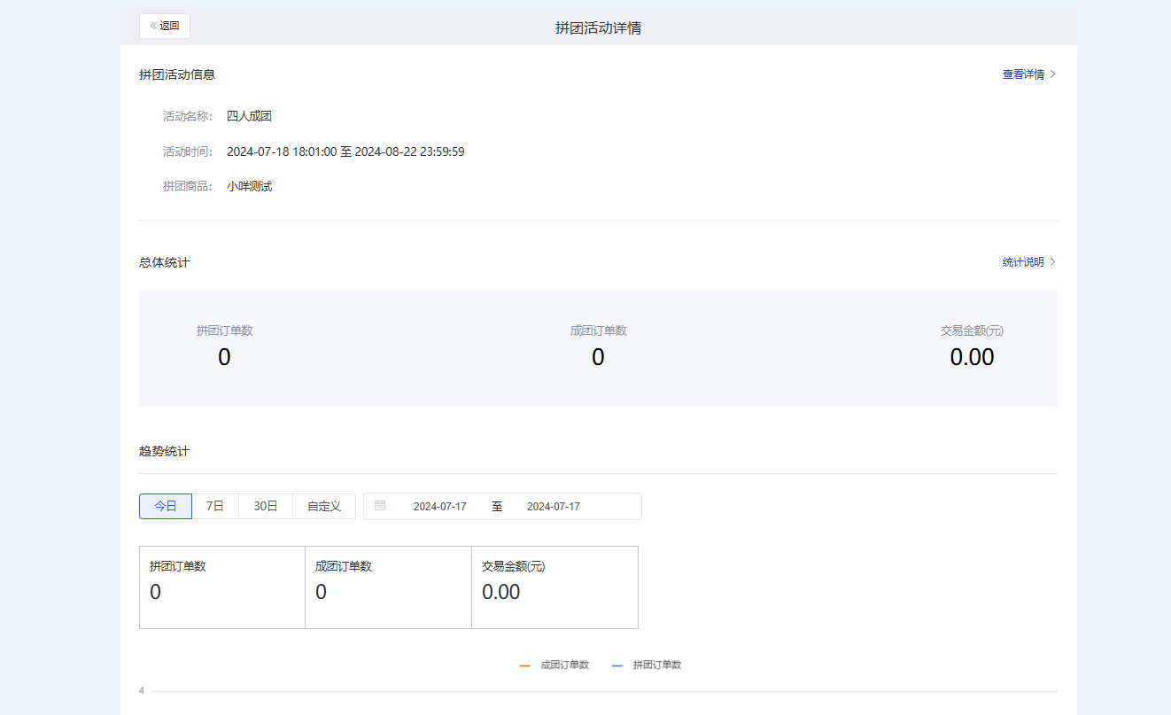The height and width of the screenshot is (715, 1171).
Task: Open the 查看详情 link
Action: point(1029,74)
